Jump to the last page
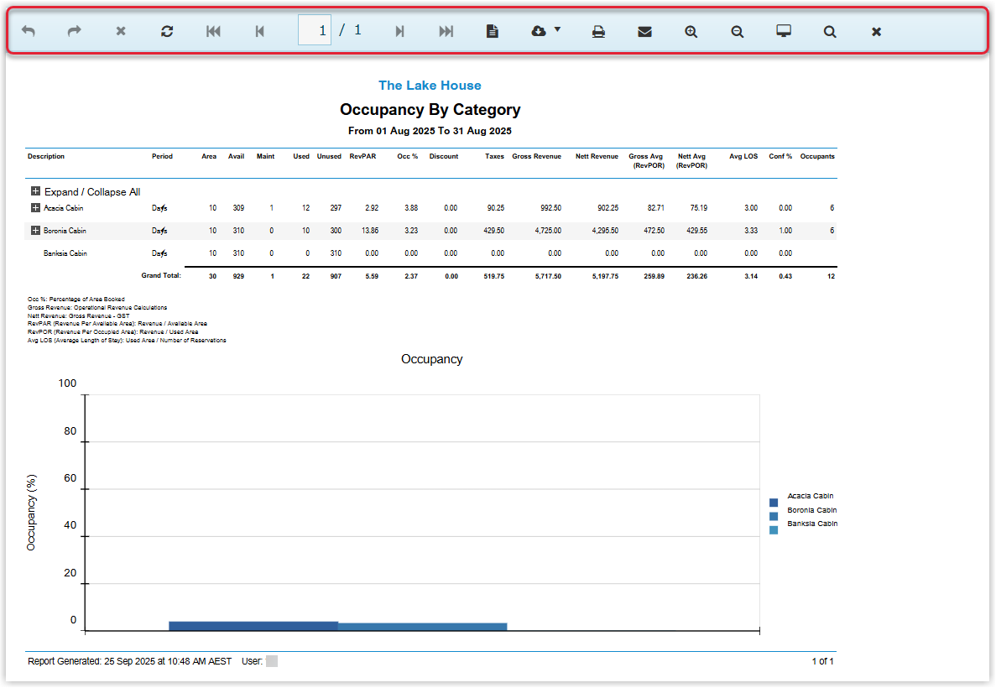This screenshot has width=996, height=688. [446, 31]
